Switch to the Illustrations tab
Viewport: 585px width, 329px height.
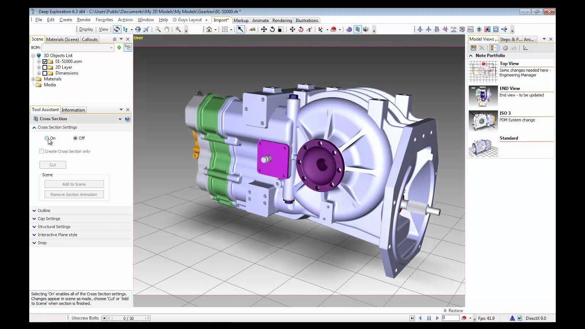307,20
